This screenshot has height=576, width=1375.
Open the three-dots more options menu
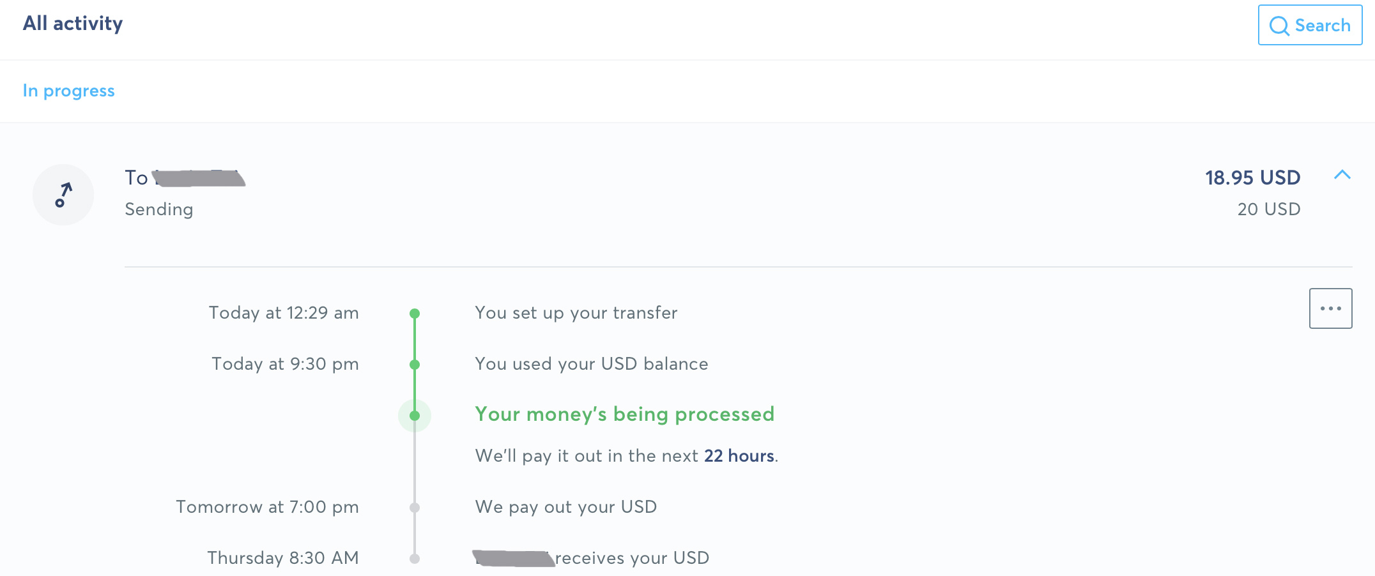pyautogui.click(x=1331, y=308)
